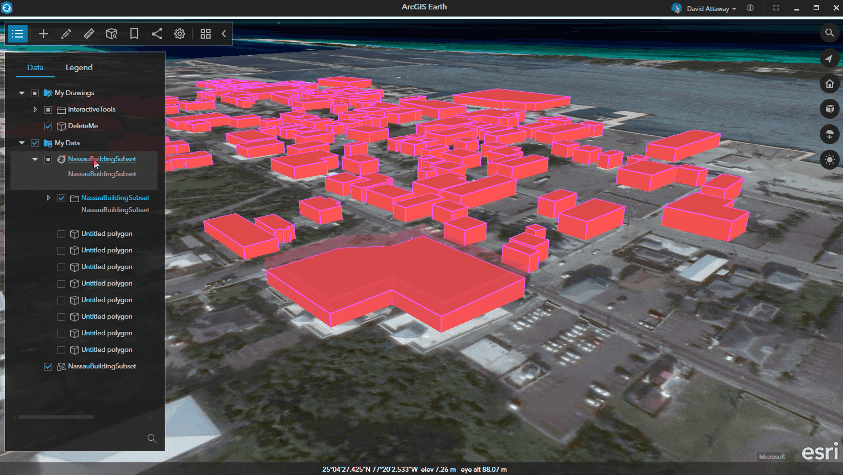
Task: Select the Draw (pencil) tool
Action: coord(66,34)
